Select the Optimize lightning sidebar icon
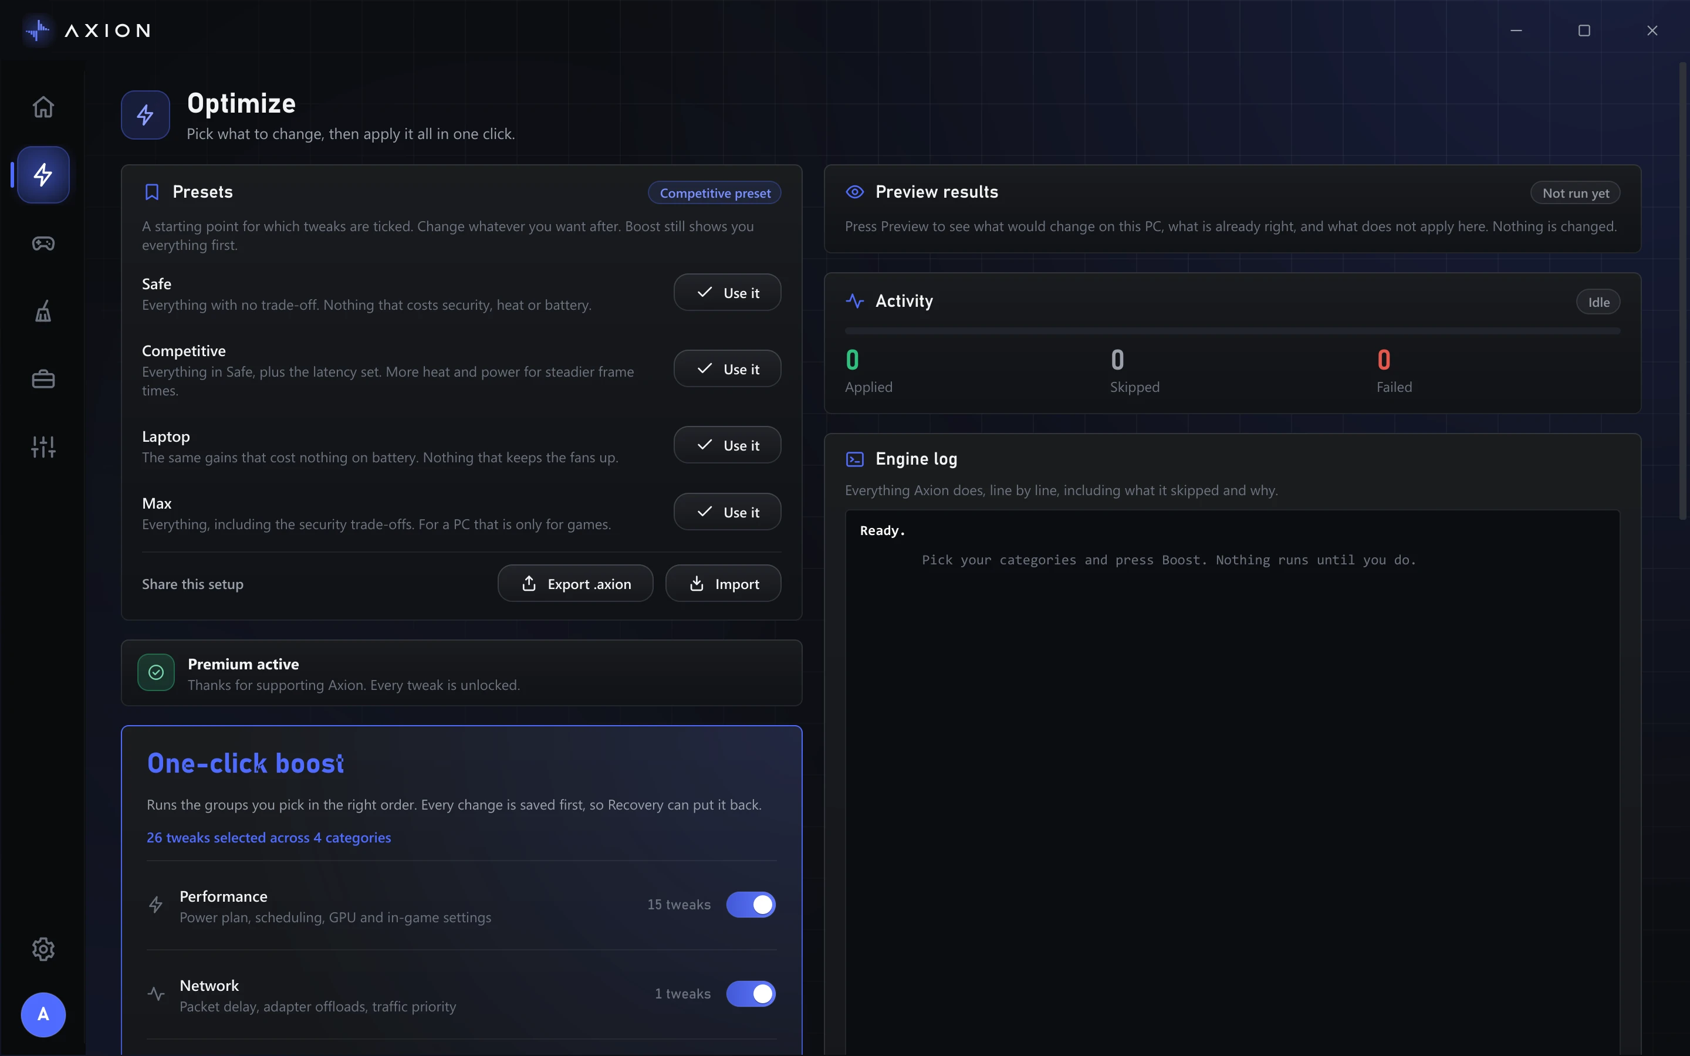 pyautogui.click(x=43, y=175)
